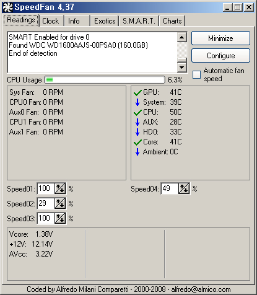Click the Speed01 spinner arrows
257x295 pixels.
click(x=60, y=188)
